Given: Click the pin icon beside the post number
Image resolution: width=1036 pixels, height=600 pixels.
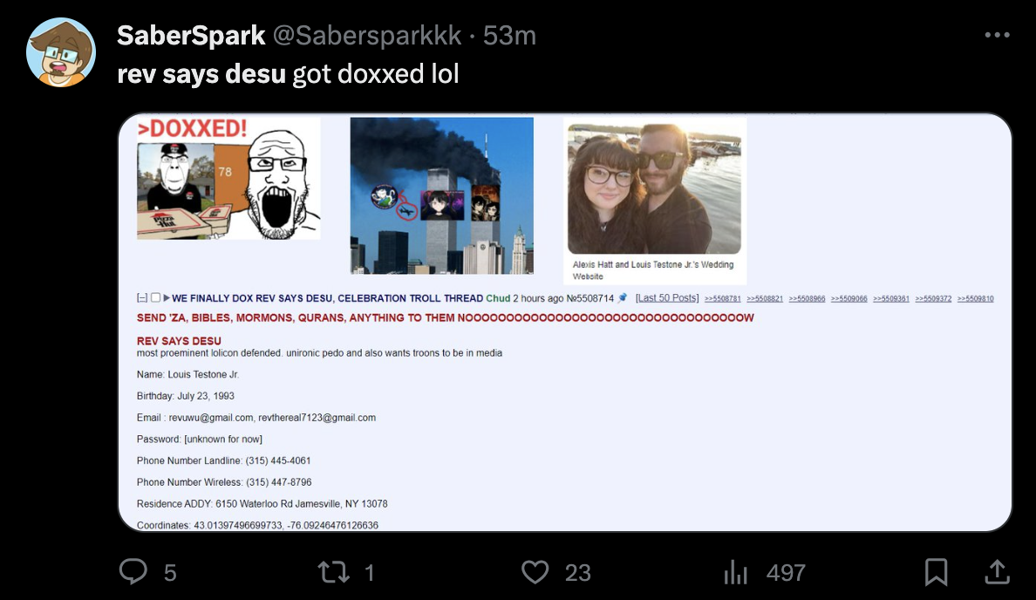Looking at the screenshot, I should click(623, 298).
